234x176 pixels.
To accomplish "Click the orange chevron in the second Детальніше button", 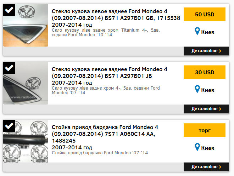I will (220, 109).
